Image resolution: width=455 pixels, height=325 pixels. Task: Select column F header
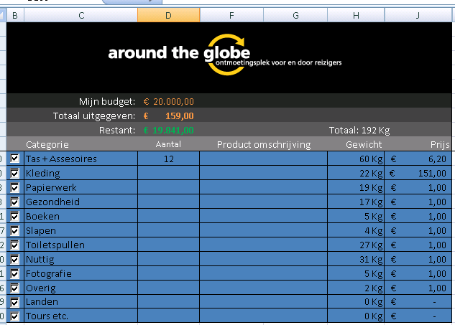click(x=231, y=15)
